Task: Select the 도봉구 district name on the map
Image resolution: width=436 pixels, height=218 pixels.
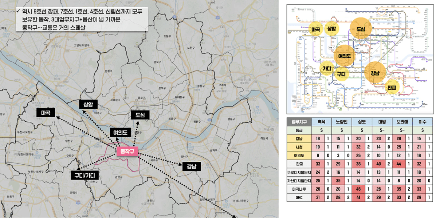Action: [x=167, y=36]
